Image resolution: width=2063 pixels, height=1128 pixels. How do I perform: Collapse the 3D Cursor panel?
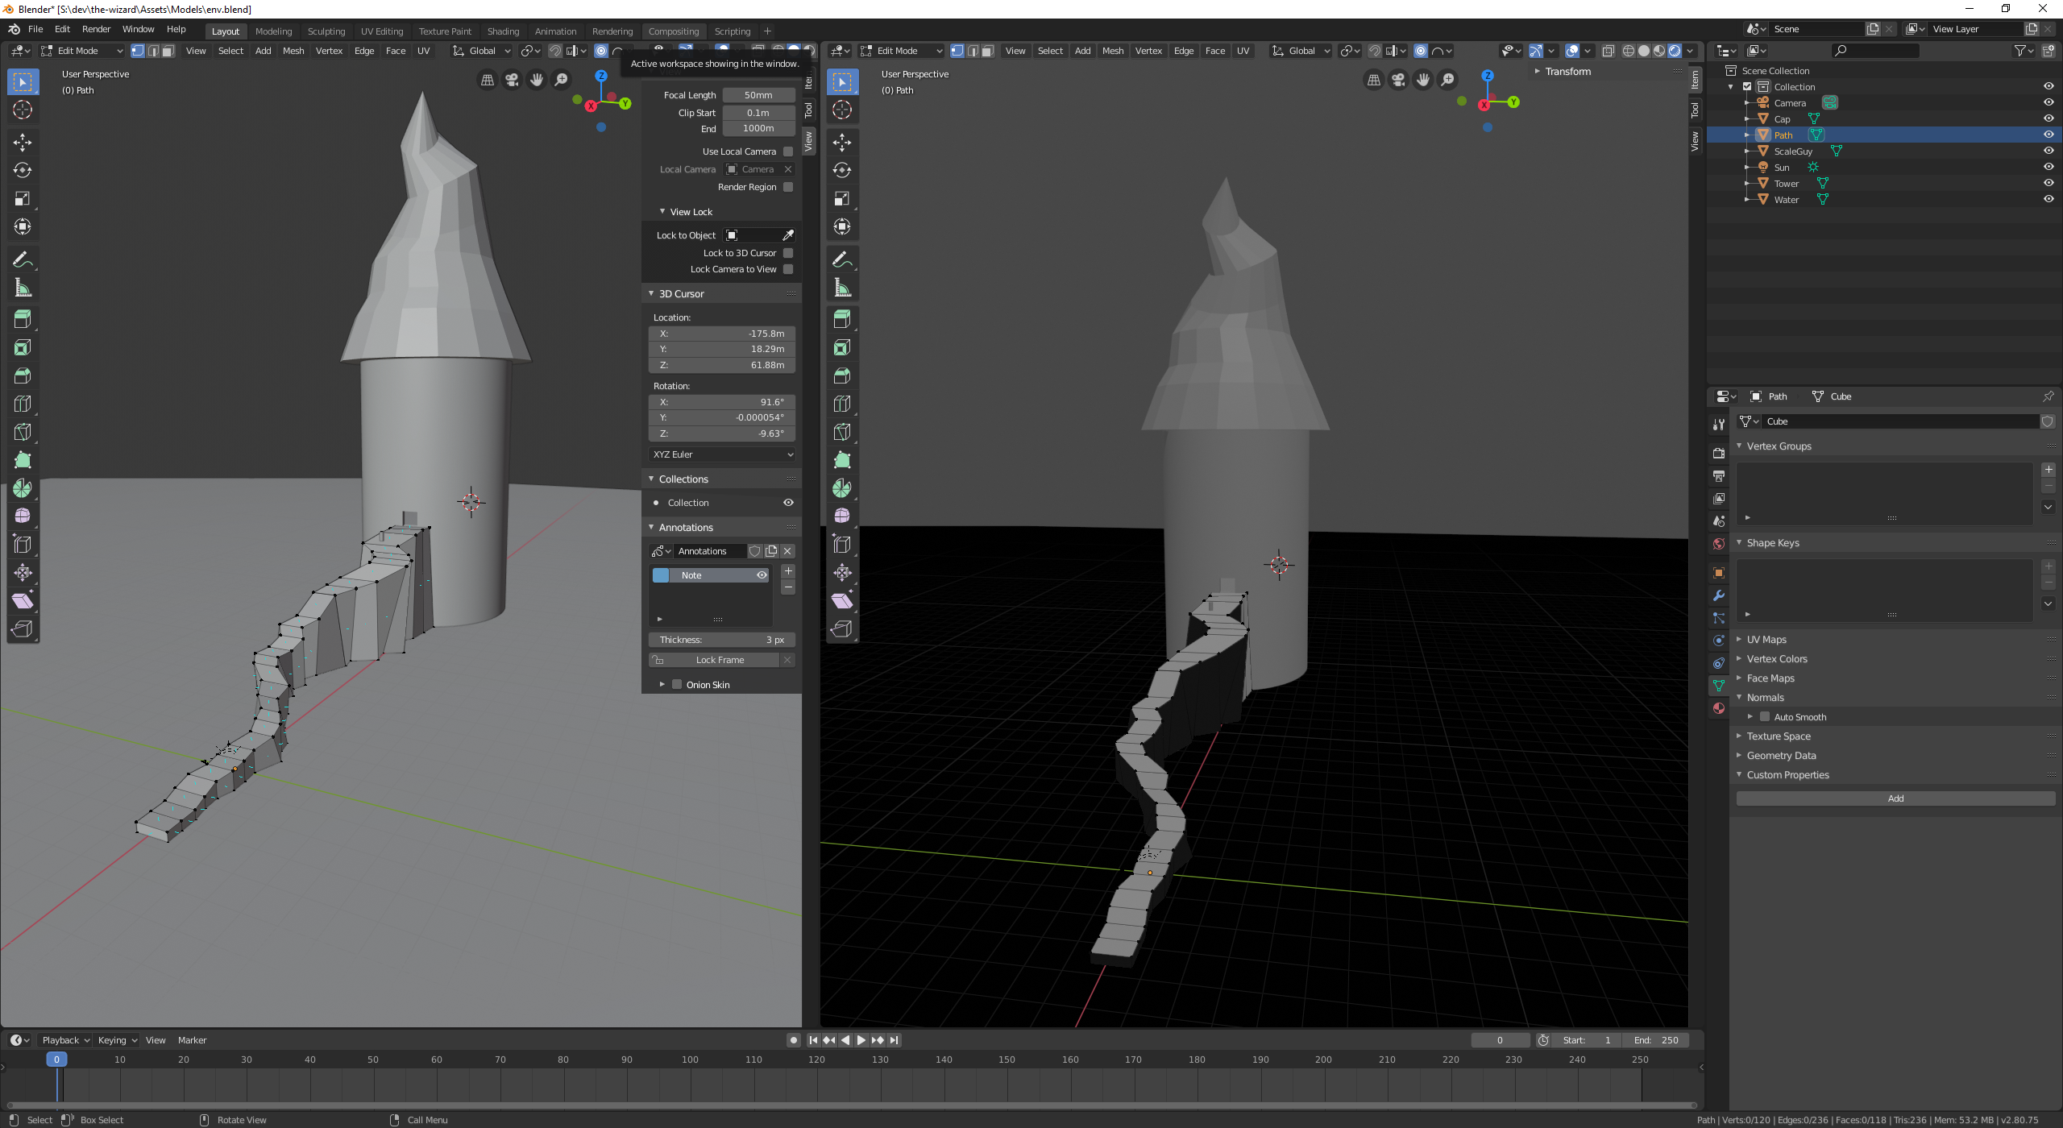(x=680, y=293)
